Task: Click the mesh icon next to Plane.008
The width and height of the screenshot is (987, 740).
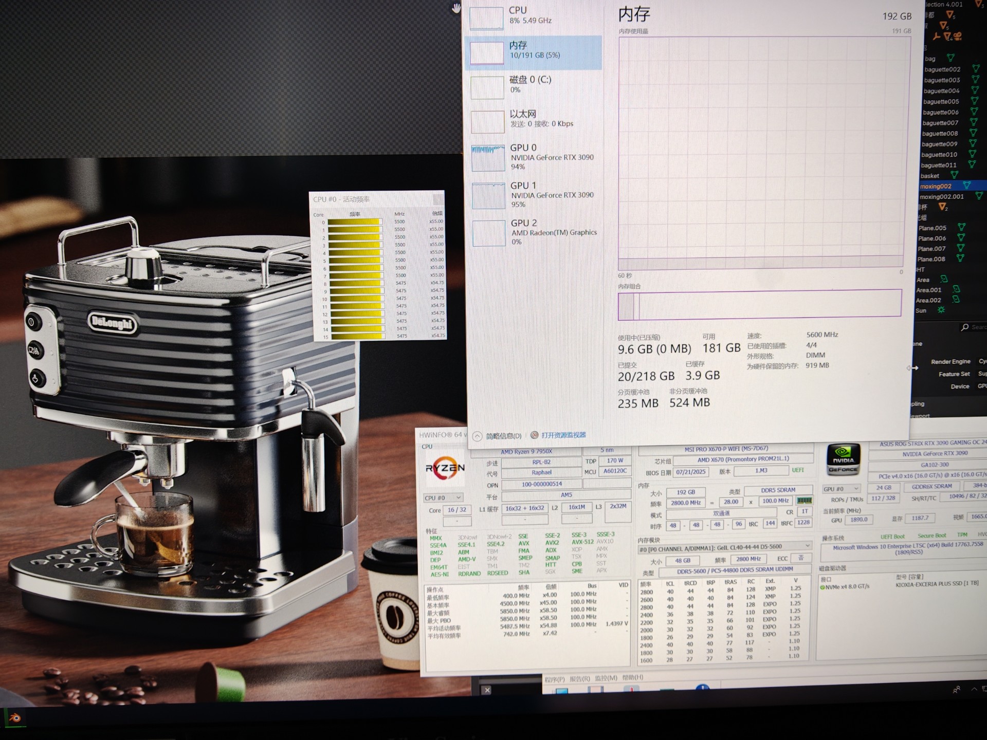Action: [960, 258]
